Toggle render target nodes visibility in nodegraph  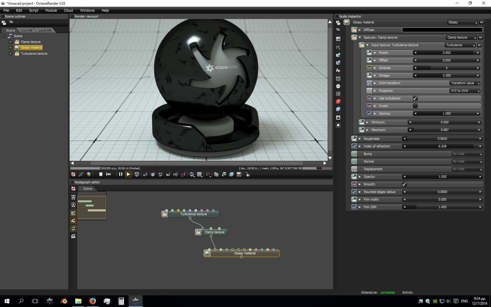click(x=73, y=213)
